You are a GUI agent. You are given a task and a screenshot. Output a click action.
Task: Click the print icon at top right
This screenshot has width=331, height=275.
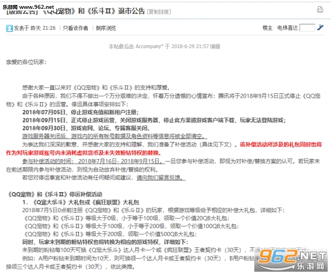(x=318, y=10)
